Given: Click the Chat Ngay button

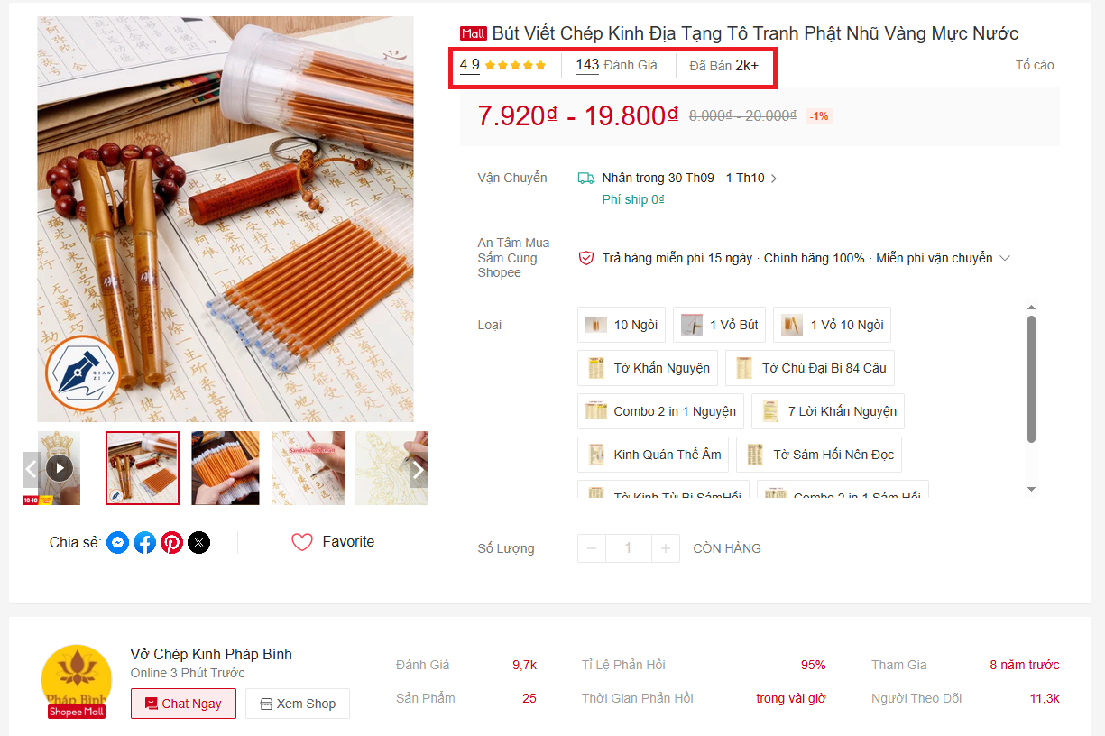Looking at the screenshot, I should pyautogui.click(x=183, y=704).
